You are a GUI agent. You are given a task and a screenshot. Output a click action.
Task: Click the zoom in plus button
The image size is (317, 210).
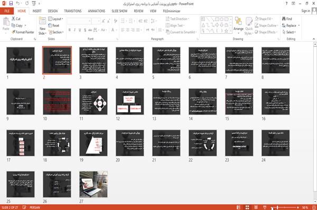[298, 207]
